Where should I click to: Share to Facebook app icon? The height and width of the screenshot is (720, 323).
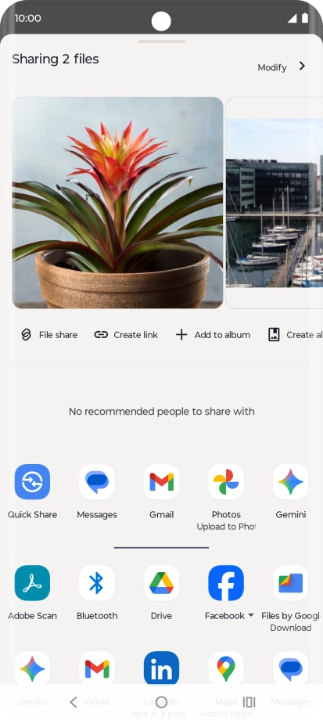[226, 583]
